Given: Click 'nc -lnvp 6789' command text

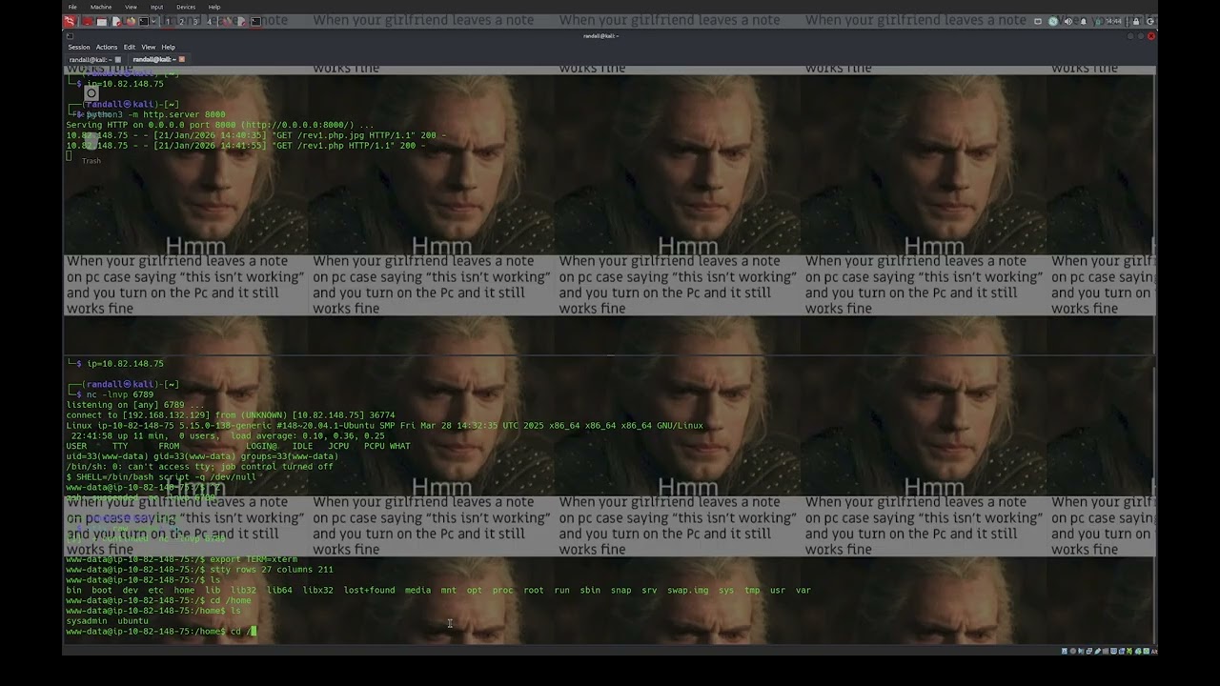Looking at the screenshot, I should coord(119,394).
